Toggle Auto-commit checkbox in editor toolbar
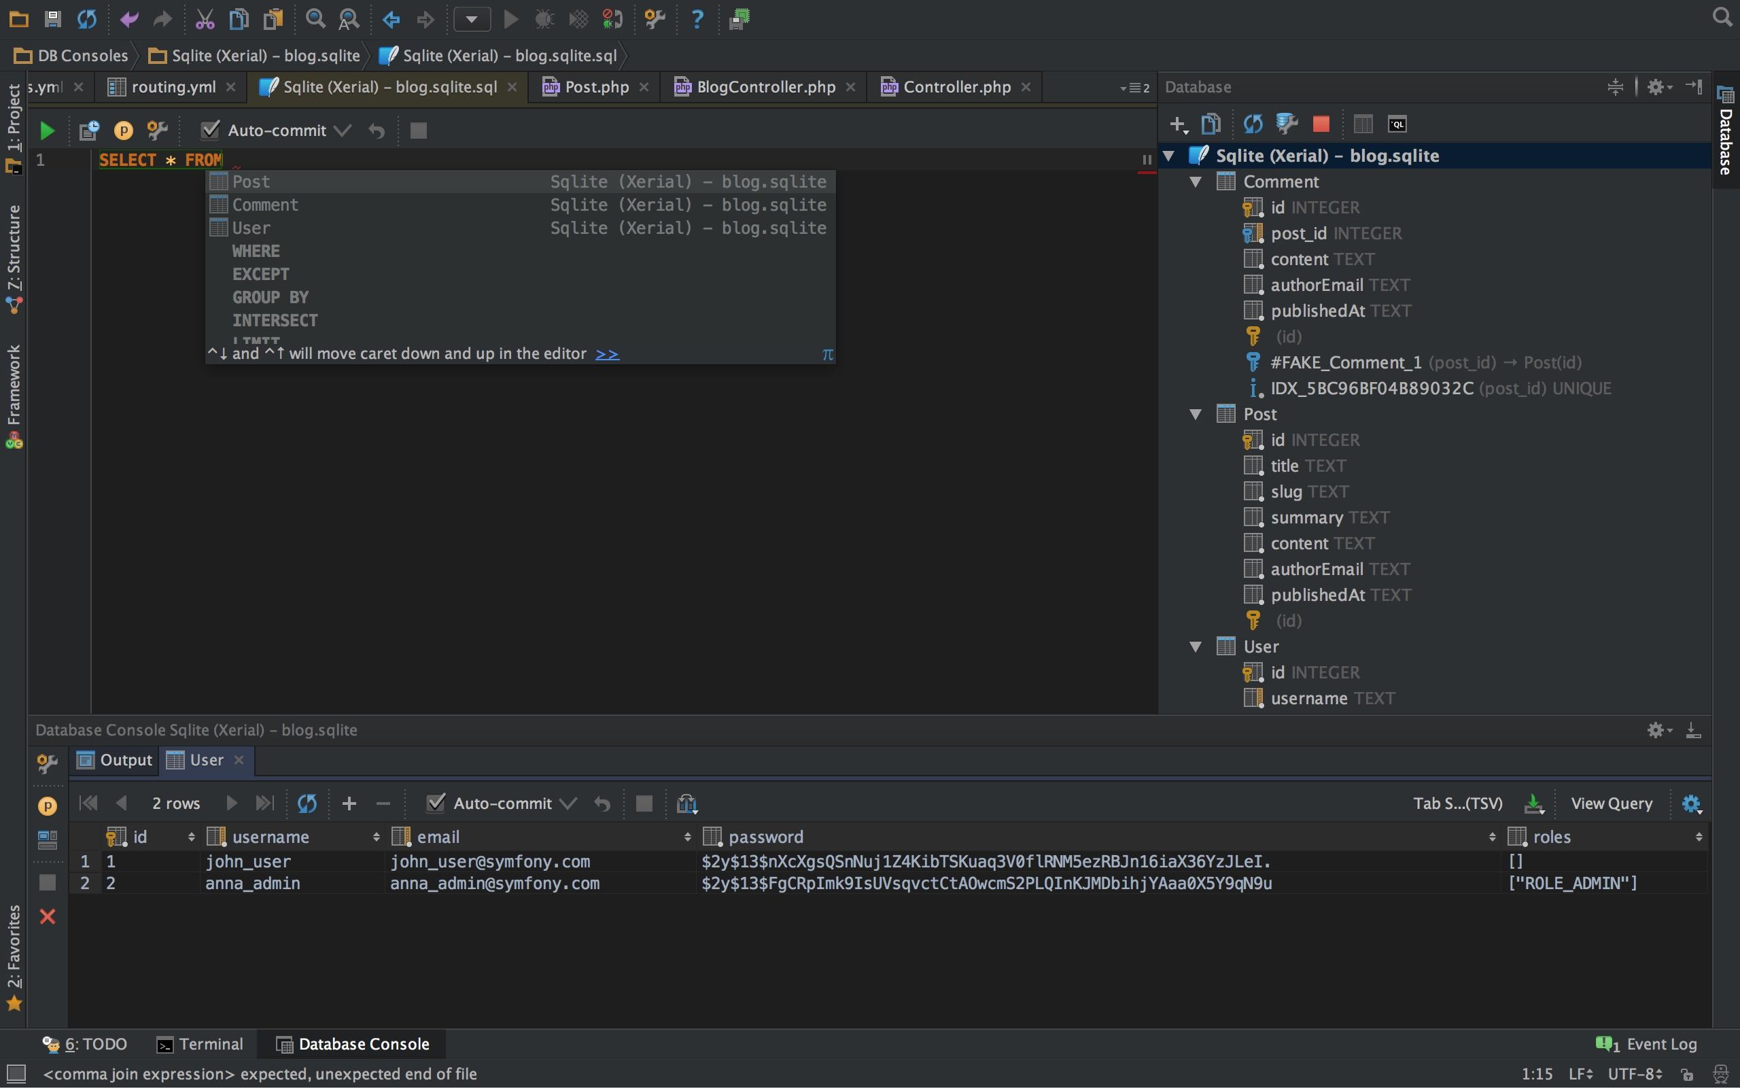This screenshot has width=1740, height=1089. pos(209,131)
